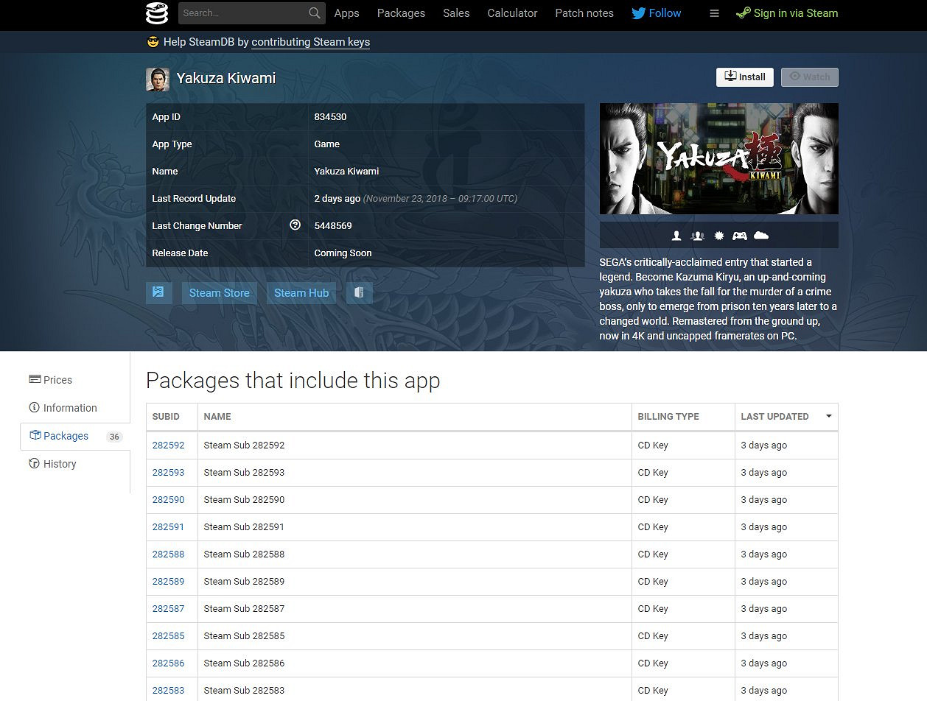Open the contributing Steam keys link

tap(310, 42)
